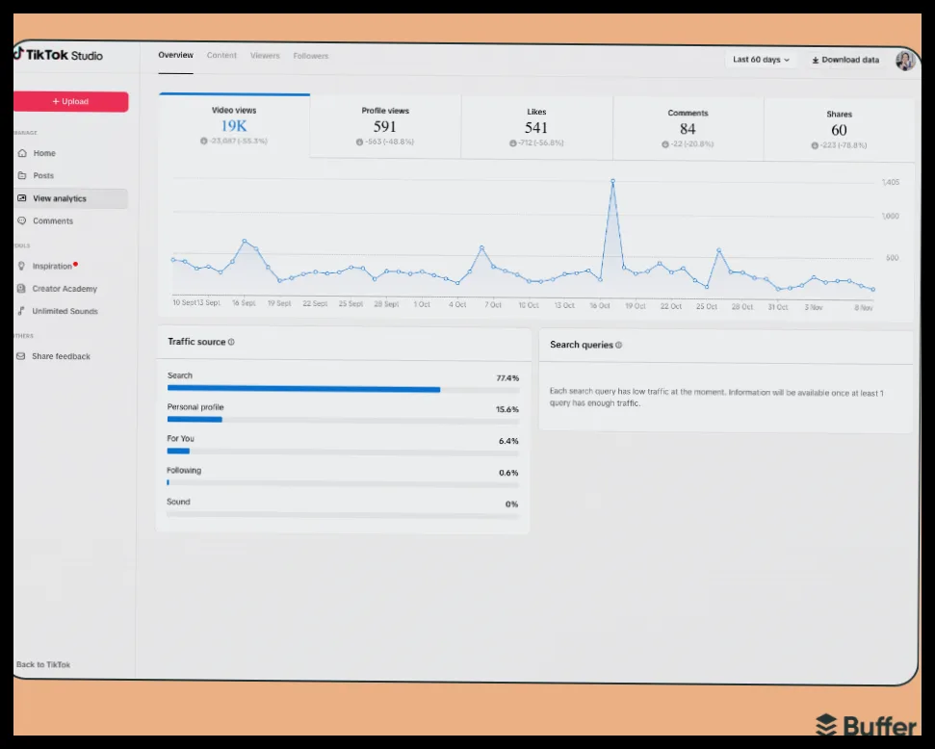The height and width of the screenshot is (749, 935).
Task: Click the Likes change indicator icon
Action: click(x=513, y=143)
